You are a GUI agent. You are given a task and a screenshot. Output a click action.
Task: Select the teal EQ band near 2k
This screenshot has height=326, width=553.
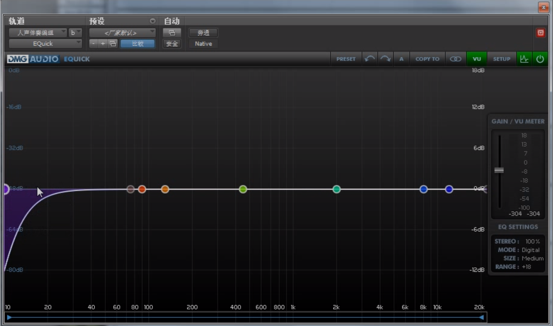pyautogui.click(x=336, y=189)
